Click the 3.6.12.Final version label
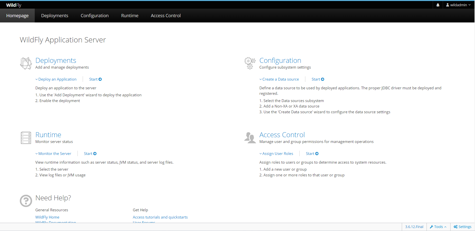Viewport: 475px width, 231px height. (414, 227)
